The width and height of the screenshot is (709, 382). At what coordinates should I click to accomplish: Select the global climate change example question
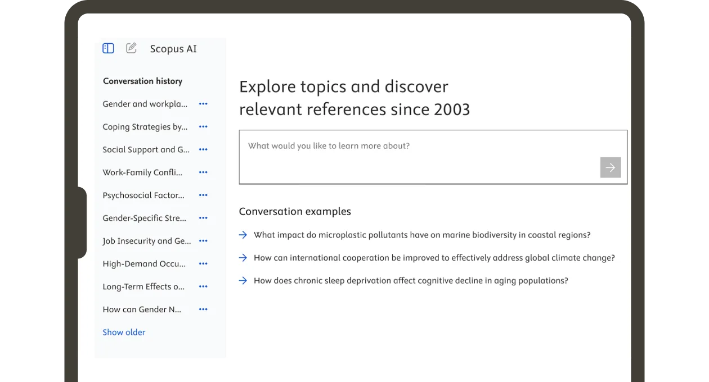click(434, 258)
